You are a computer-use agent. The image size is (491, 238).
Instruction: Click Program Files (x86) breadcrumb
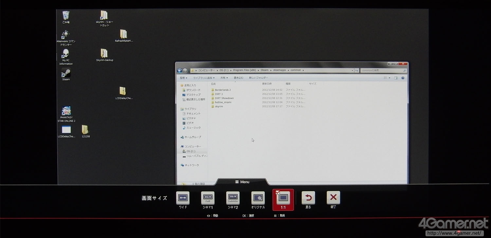245,70
